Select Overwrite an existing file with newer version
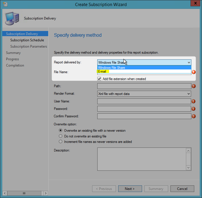Screen dimensions: 202x198 (61, 130)
